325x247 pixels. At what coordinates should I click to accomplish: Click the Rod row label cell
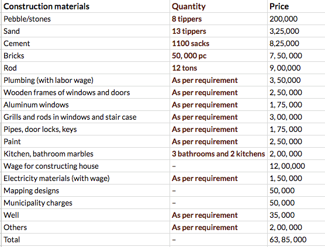click(85, 68)
